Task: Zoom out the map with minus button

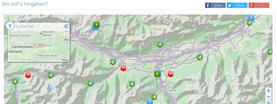Action: (268, 97)
